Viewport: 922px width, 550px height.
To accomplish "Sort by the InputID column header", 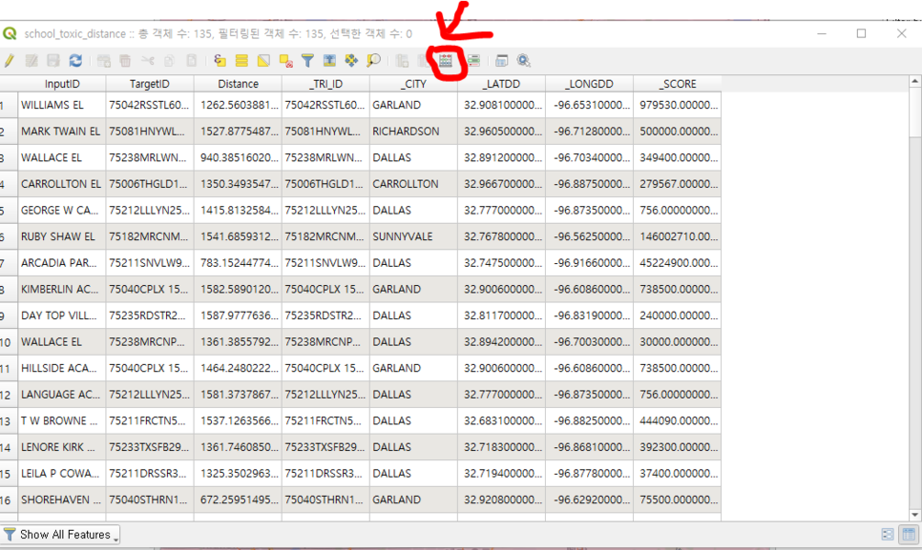I will tap(62, 84).
